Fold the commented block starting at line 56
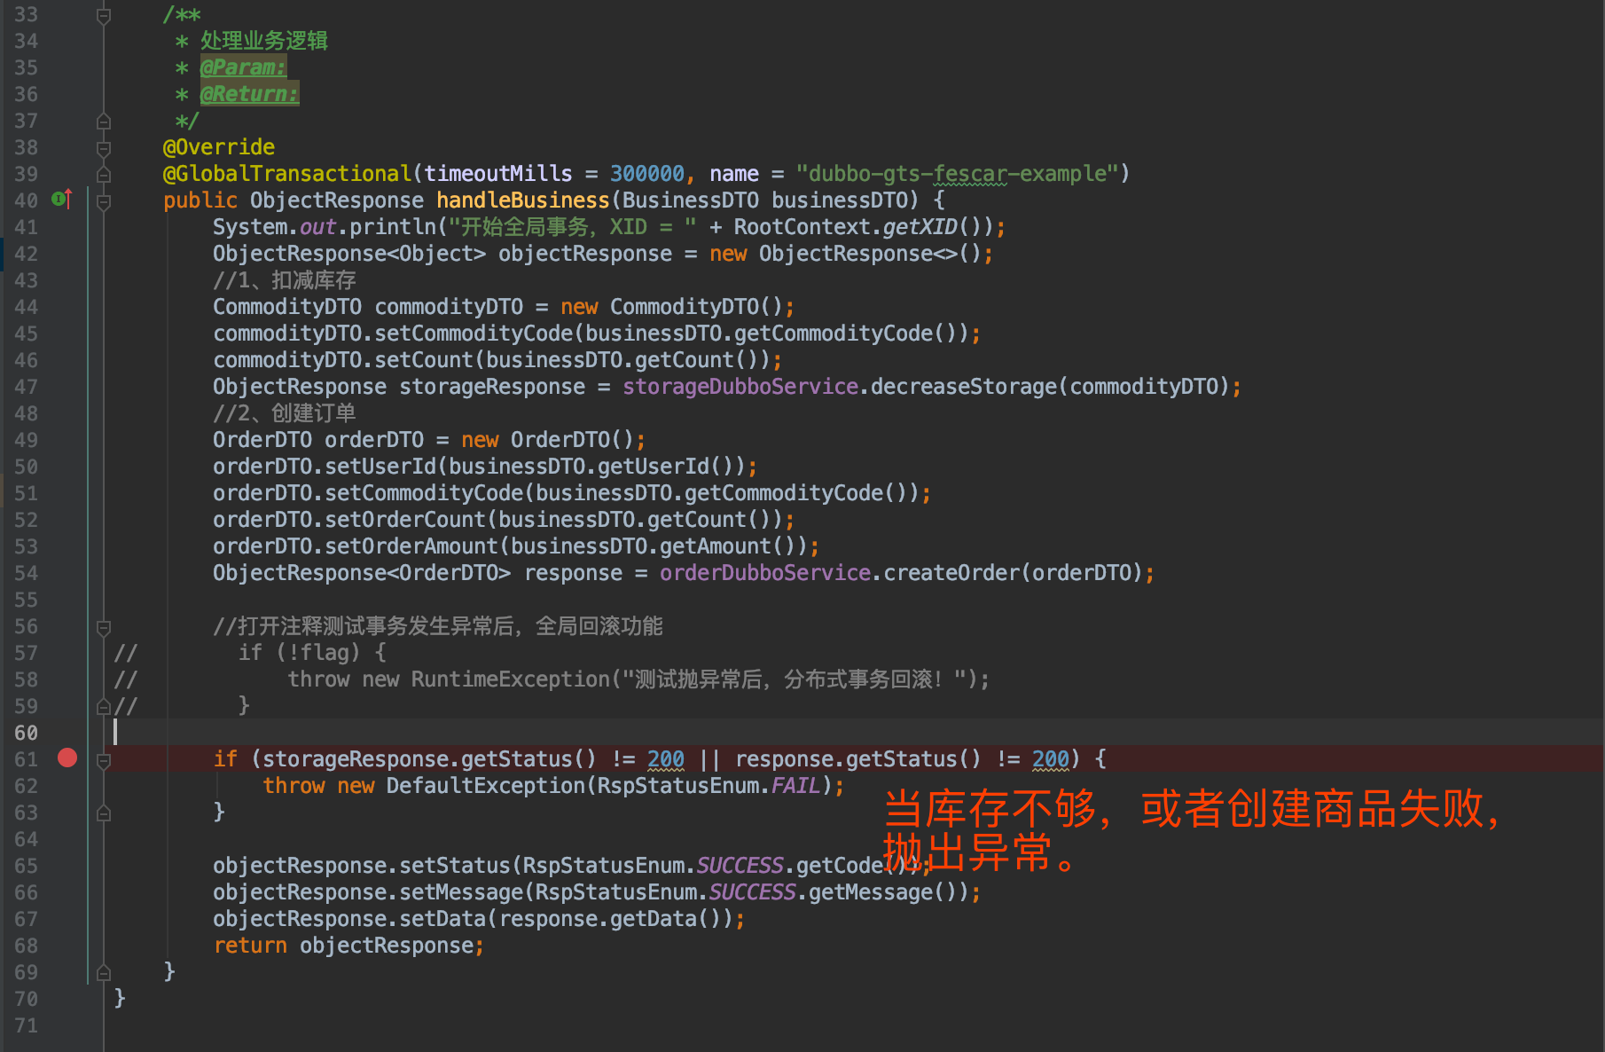Image resolution: width=1605 pixels, height=1052 pixels. (x=104, y=627)
